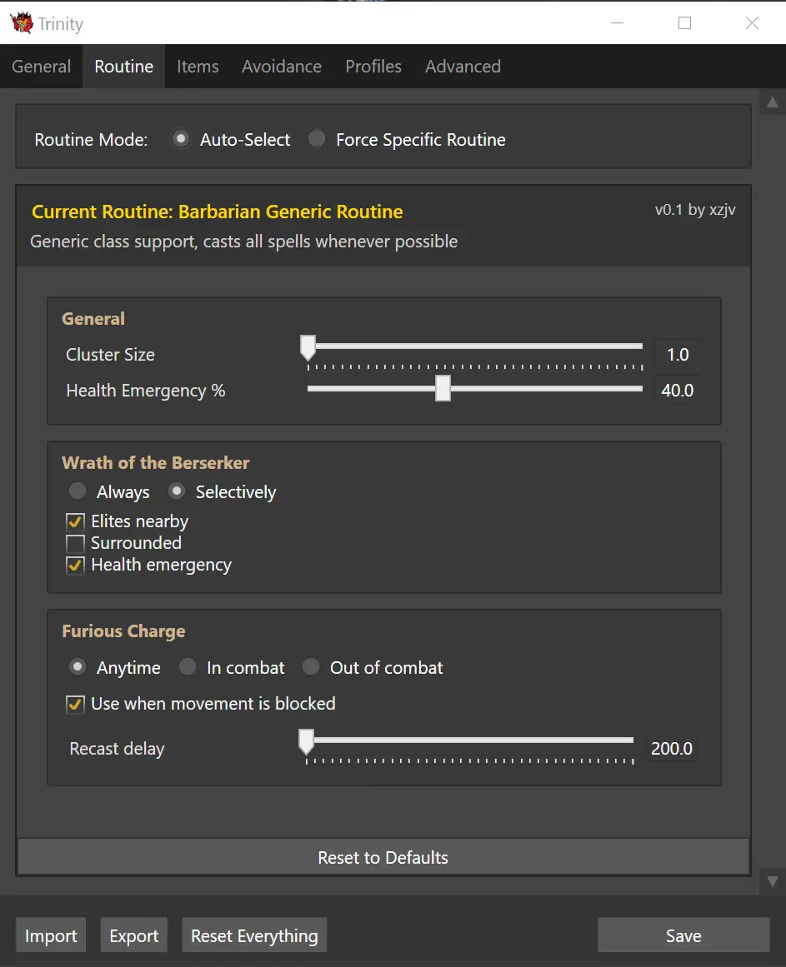Choose Out of combat for Furious Charge
The height and width of the screenshot is (967, 786).
pyautogui.click(x=311, y=666)
